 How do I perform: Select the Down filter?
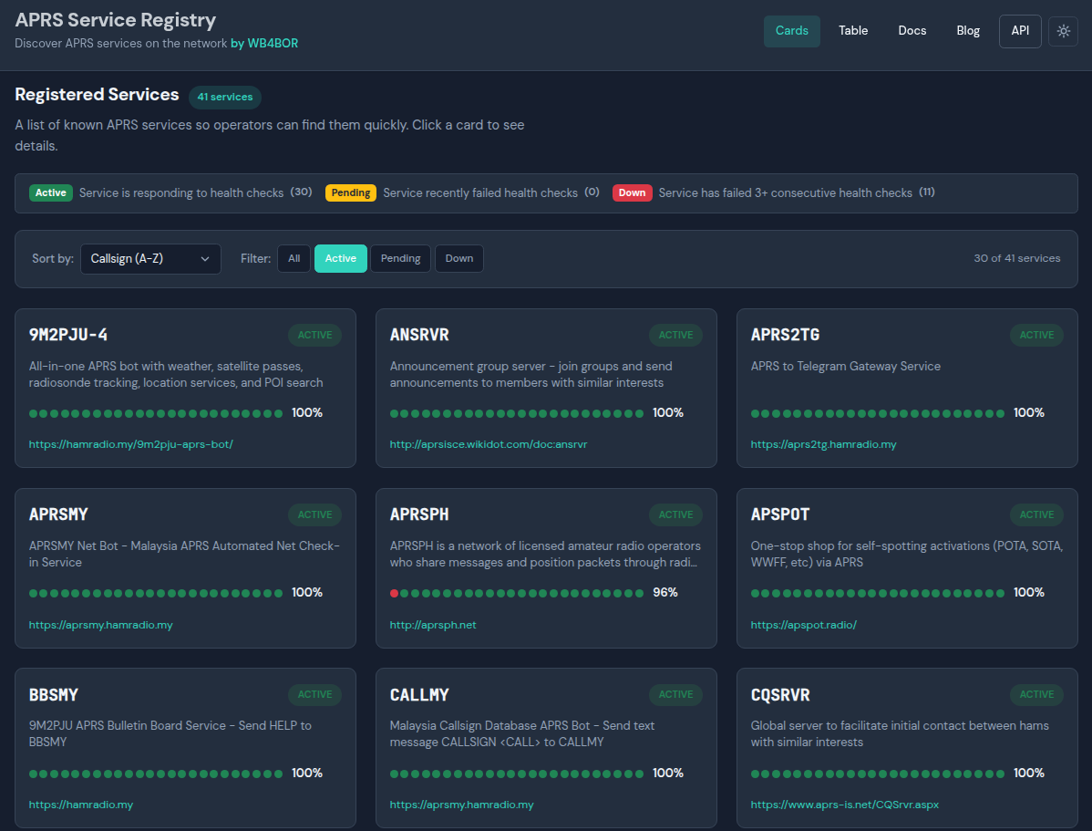click(x=458, y=259)
